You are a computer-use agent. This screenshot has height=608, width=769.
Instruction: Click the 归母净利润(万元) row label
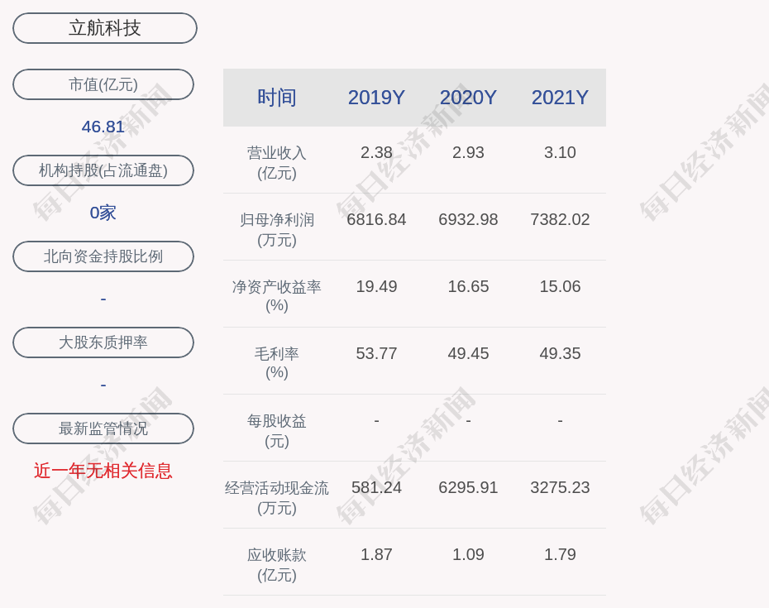pos(277,230)
